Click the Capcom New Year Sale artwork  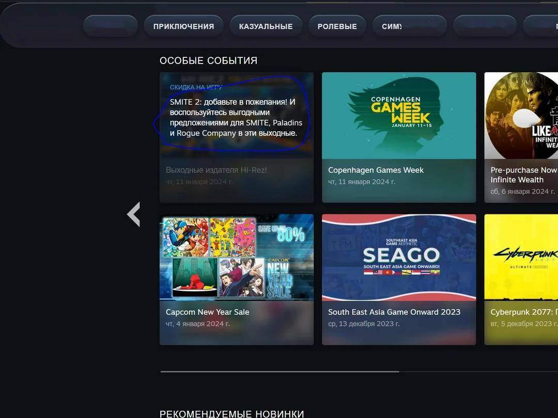[x=236, y=257]
